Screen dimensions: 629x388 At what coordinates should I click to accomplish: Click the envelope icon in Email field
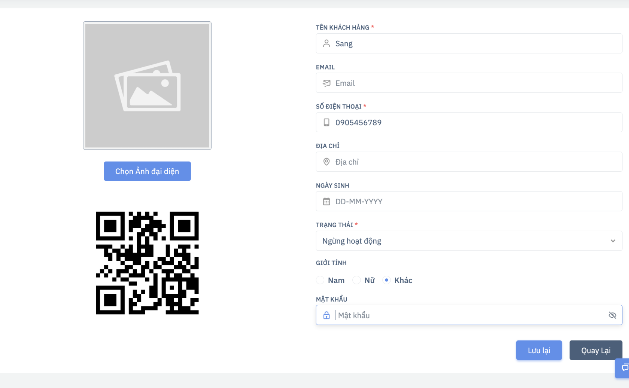click(x=326, y=83)
